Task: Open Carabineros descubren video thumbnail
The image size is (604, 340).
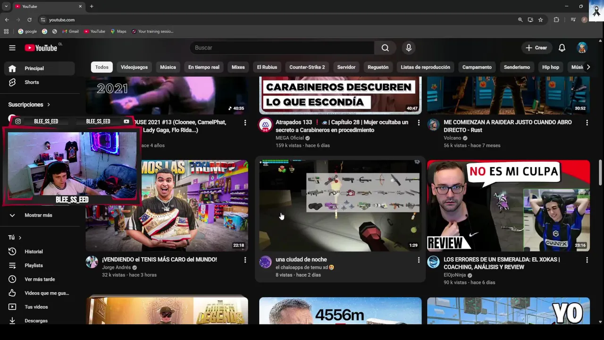Action: point(340,95)
